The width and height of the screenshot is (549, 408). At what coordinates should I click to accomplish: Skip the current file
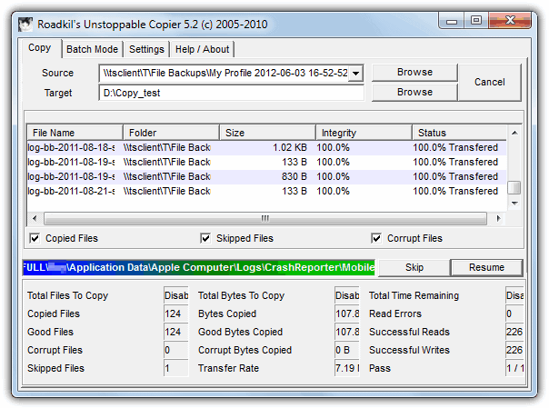(x=414, y=268)
